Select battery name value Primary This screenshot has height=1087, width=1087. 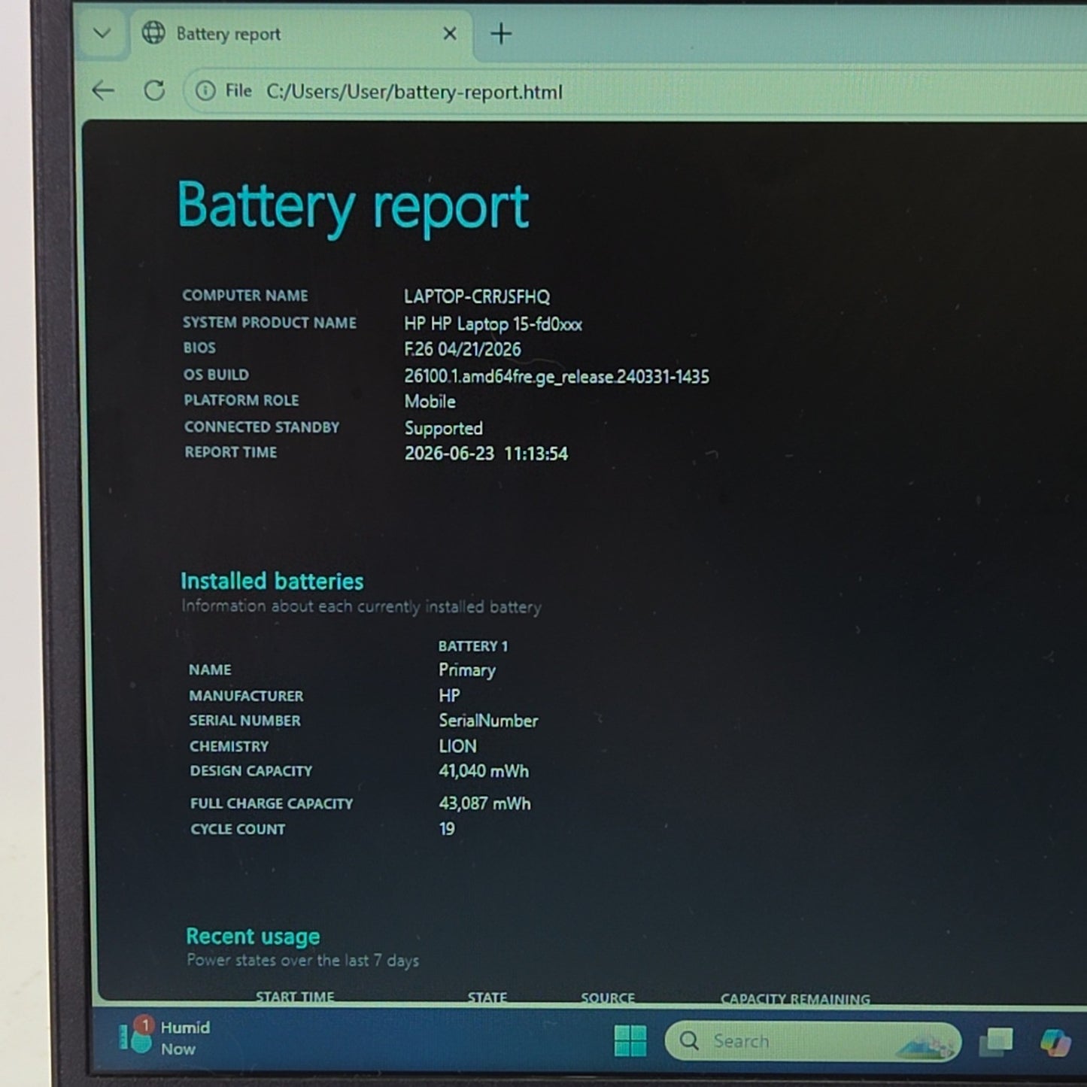pyautogui.click(x=467, y=670)
